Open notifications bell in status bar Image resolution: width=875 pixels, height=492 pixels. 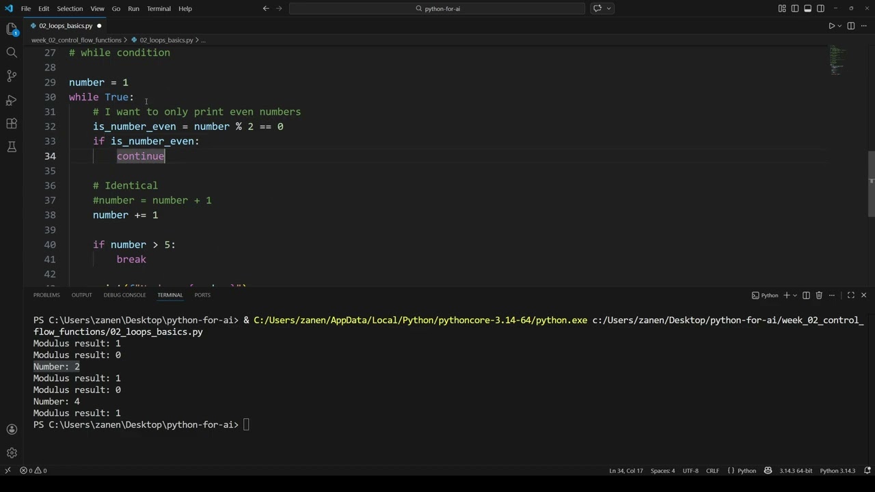tap(867, 471)
